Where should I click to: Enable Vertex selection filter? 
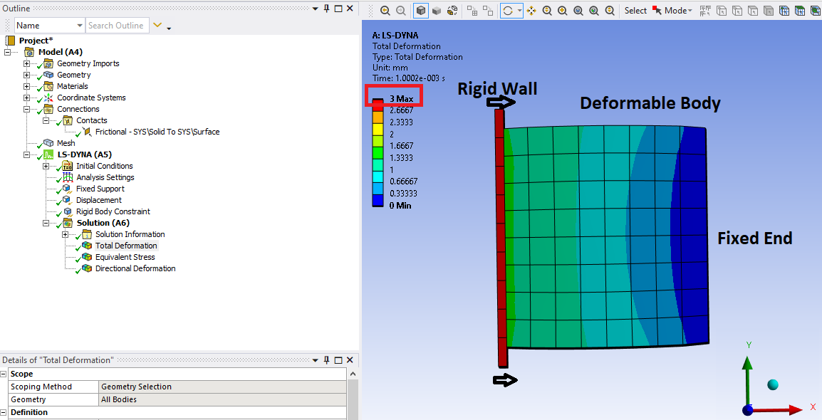coord(722,11)
